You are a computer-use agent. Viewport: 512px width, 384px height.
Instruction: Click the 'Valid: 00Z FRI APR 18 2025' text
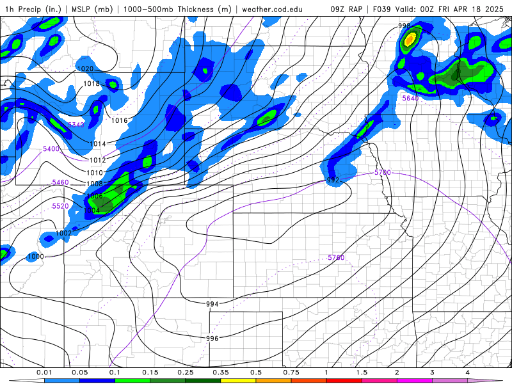[x=449, y=9]
